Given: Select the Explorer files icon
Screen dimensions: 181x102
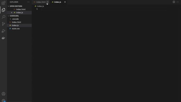Looking at the screenshot, I should [3, 10].
